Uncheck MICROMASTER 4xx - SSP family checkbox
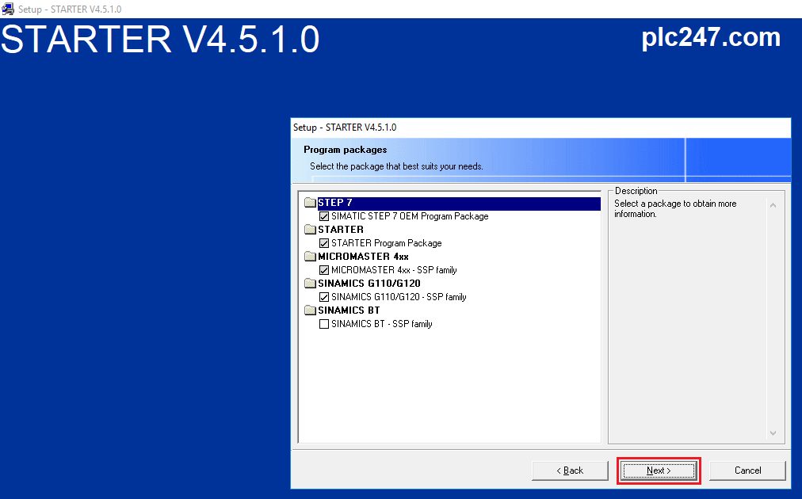The image size is (802, 499). pyautogui.click(x=324, y=270)
